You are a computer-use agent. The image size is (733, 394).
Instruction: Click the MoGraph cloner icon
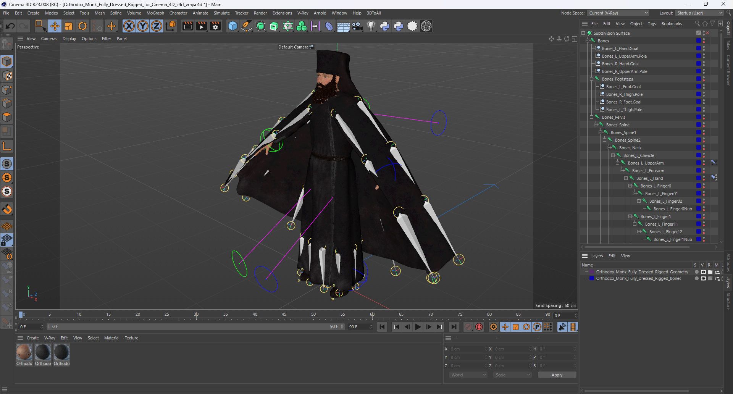(302, 26)
